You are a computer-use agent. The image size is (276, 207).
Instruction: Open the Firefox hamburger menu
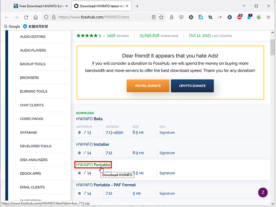268,17
